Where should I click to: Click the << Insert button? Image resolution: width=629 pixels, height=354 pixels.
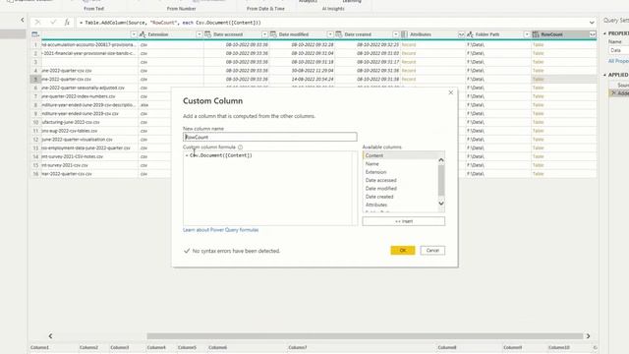click(403, 221)
